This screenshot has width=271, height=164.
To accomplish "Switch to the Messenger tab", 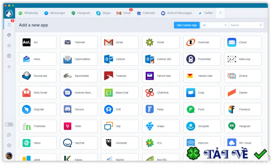I will coord(55,13).
